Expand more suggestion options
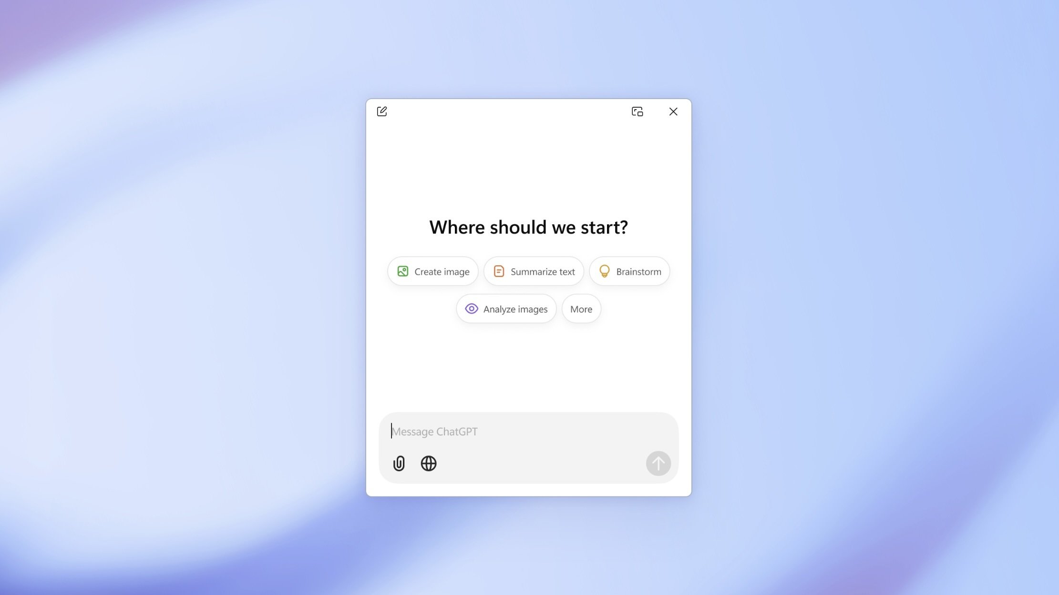This screenshot has height=595, width=1059. pos(580,309)
